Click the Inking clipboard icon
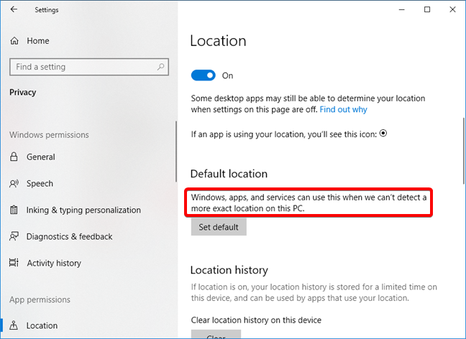466x339 pixels. tap(14, 210)
